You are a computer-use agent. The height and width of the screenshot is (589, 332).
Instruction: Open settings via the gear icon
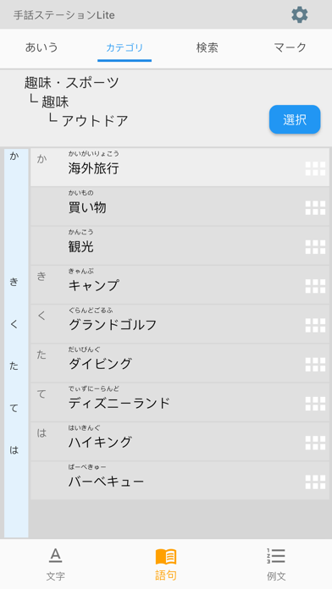click(299, 15)
